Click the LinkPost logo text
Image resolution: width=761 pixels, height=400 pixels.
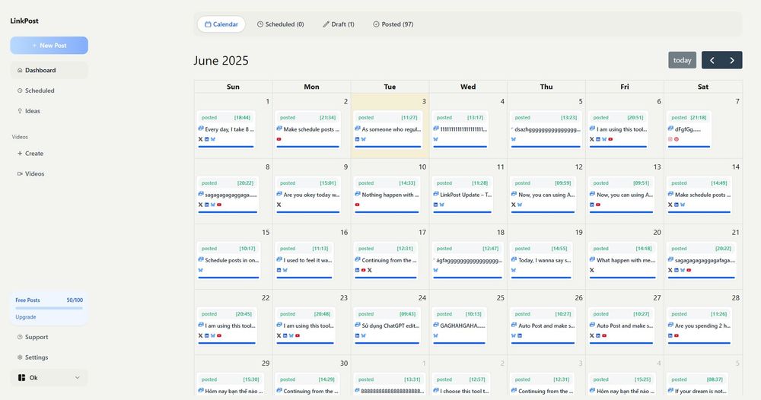24,21
